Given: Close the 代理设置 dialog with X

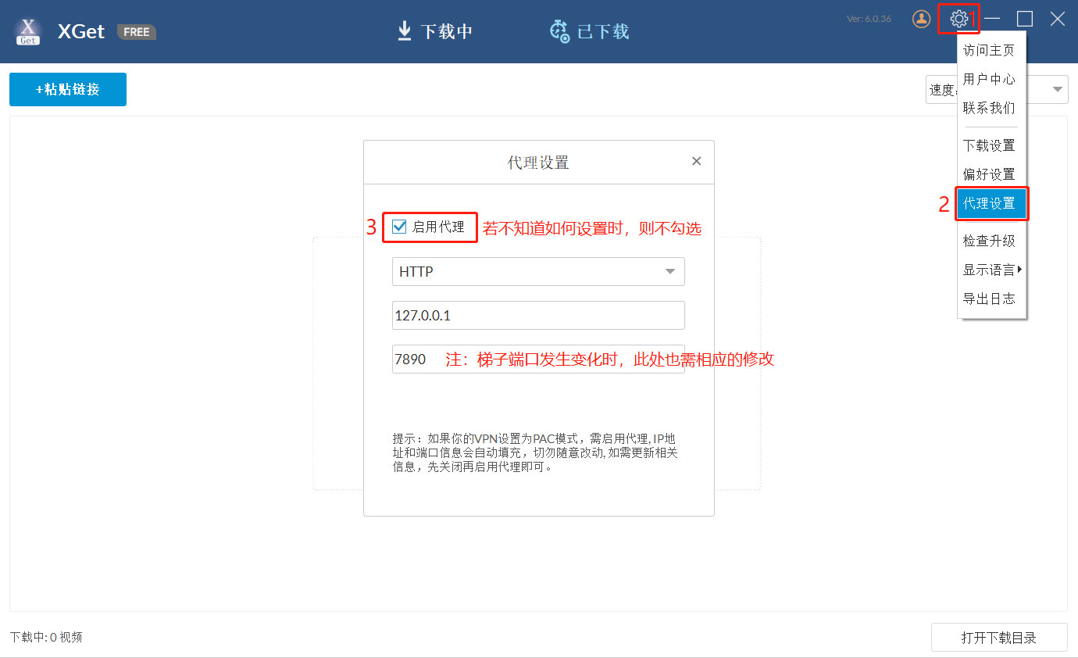Looking at the screenshot, I should (696, 162).
